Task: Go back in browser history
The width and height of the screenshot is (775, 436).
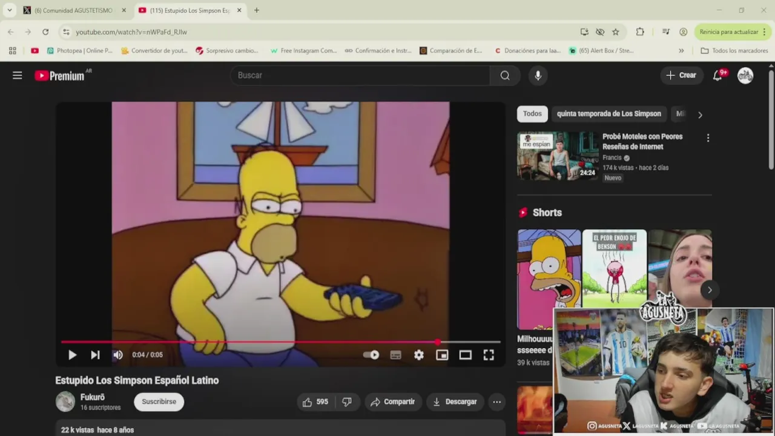Action: (x=11, y=32)
